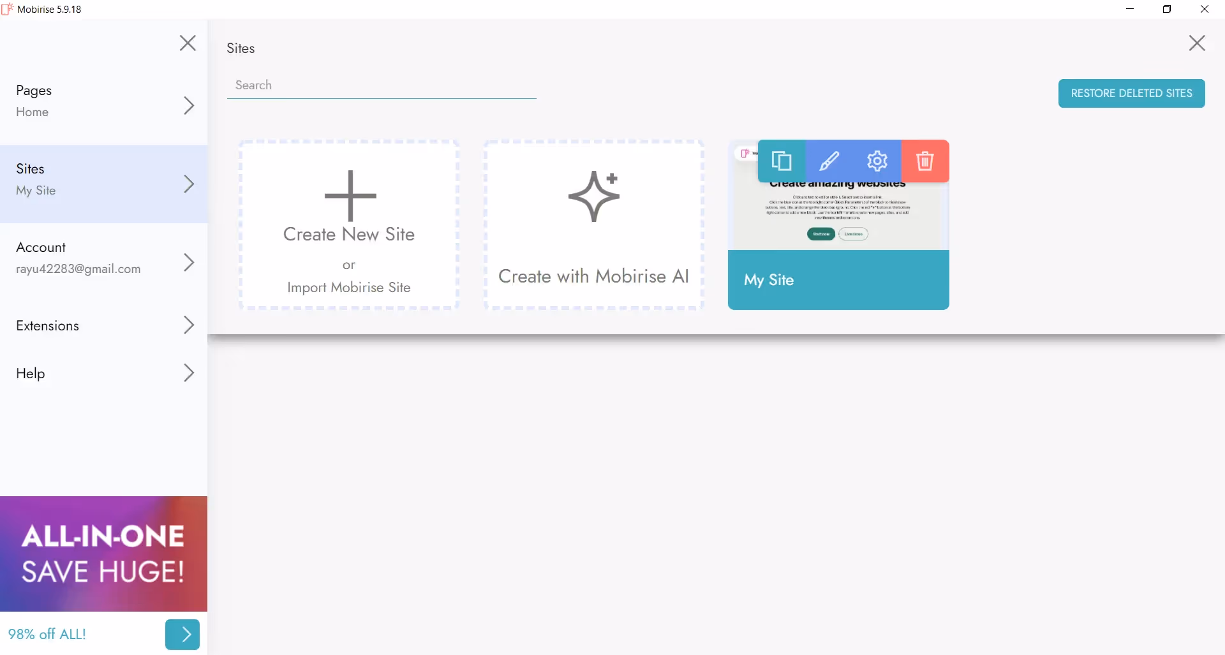
Task: Restore down the Mobirise window
Action: click(1167, 9)
